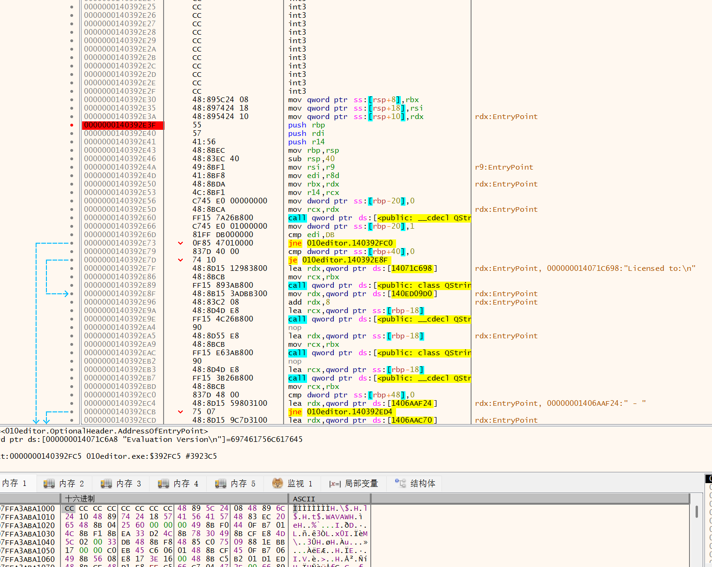Viewport: 712px width, 567px height.
Task: Click the dump panel vertical scrollbar thumb
Action: 697,512
